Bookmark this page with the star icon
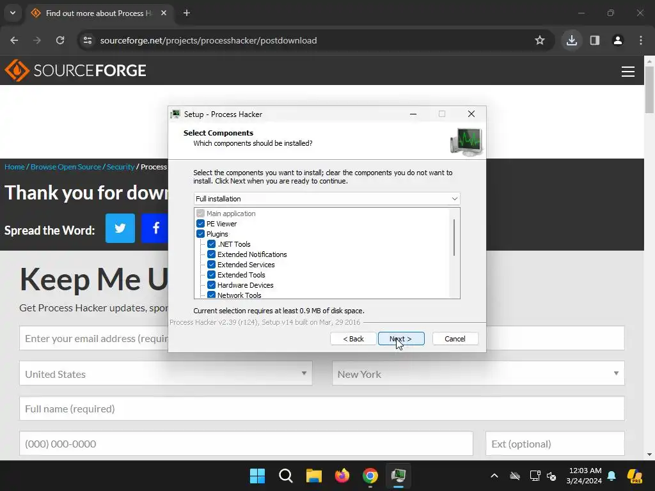This screenshot has width=655, height=491. tap(540, 40)
